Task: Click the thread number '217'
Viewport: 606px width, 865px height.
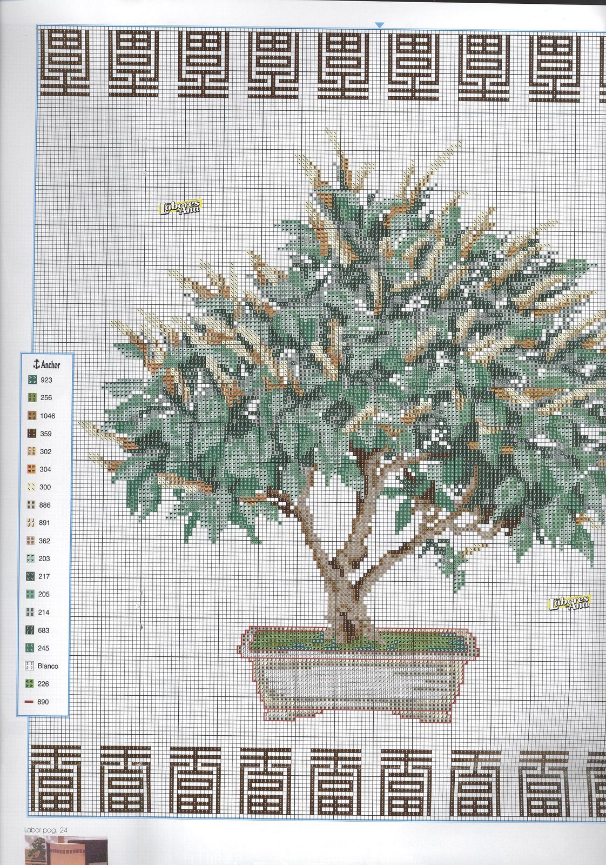Action: [44, 576]
